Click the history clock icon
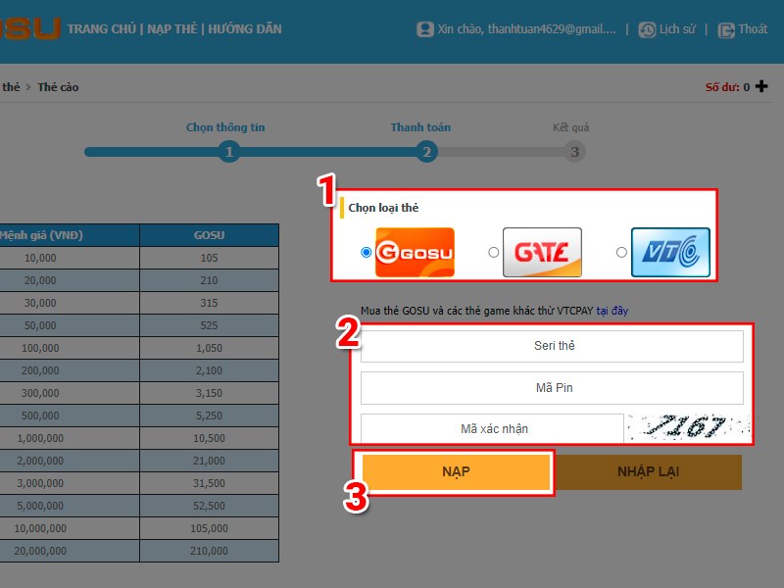Image resolution: width=784 pixels, height=588 pixels. pos(647,30)
